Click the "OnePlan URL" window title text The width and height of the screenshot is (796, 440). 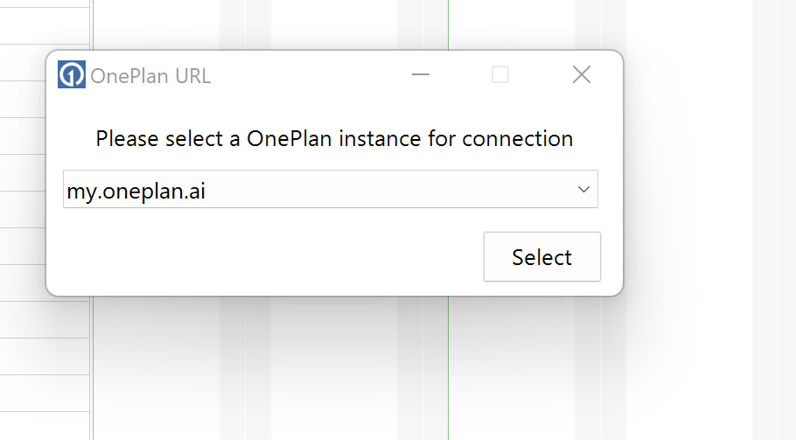coord(150,76)
